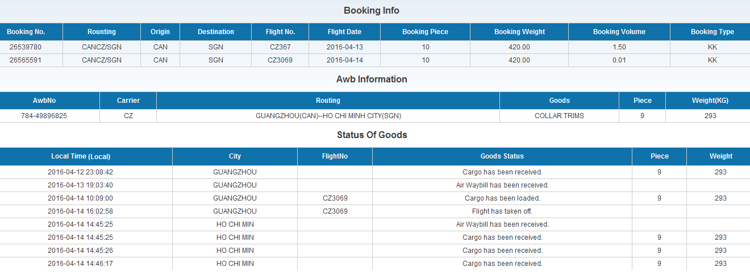The height and width of the screenshot is (275, 750).
Task: Click the Carrier cell CZ
Action: pyautogui.click(x=128, y=116)
